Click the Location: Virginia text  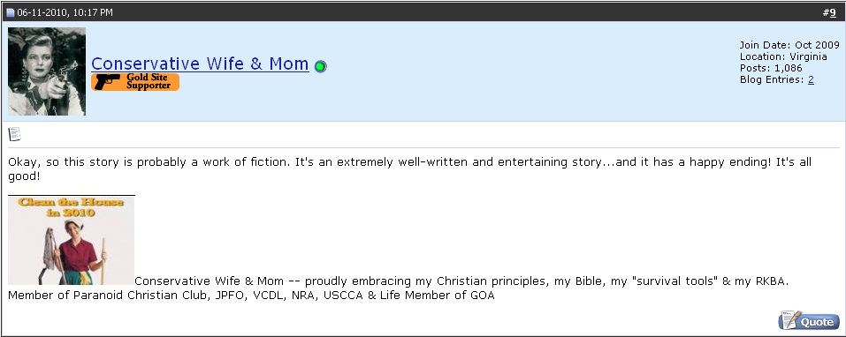(x=783, y=56)
